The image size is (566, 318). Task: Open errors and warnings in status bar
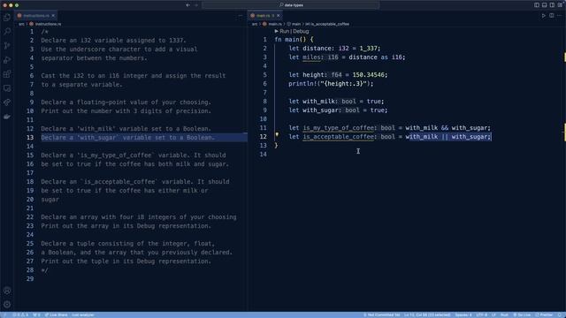20,314
